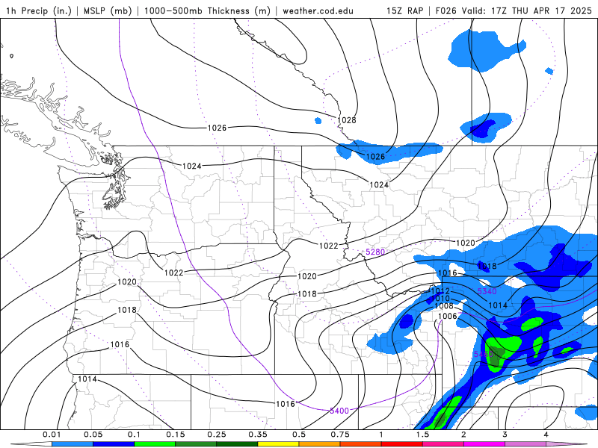Click the red-orange 0.75 legend swatch
This screenshot has height=448, width=598.
pos(360,444)
